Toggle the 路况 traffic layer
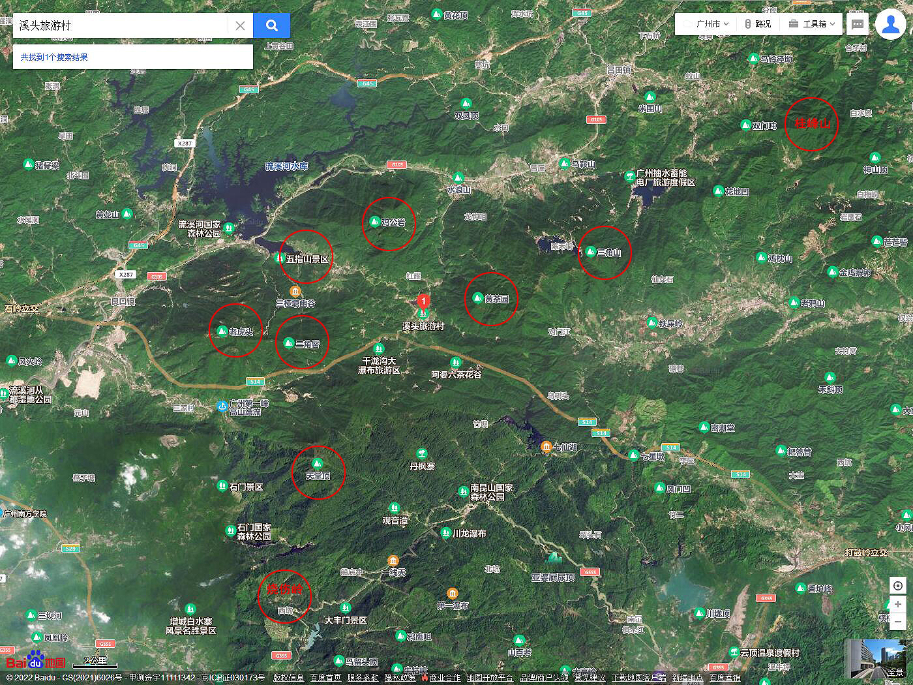This screenshot has height=685, width=913. [x=758, y=23]
